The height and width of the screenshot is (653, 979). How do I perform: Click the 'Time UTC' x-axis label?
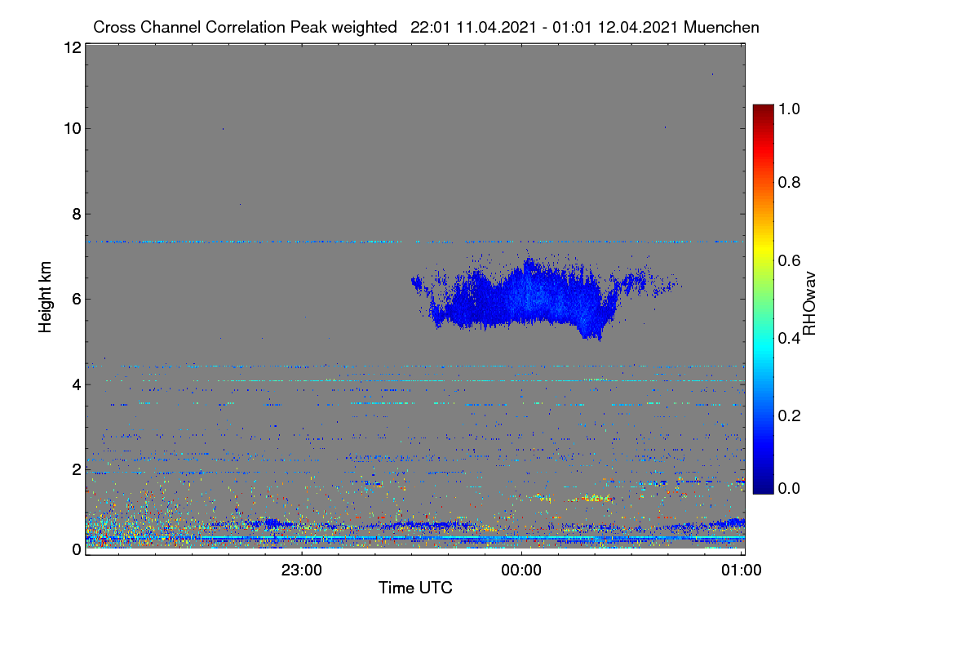point(415,588)
